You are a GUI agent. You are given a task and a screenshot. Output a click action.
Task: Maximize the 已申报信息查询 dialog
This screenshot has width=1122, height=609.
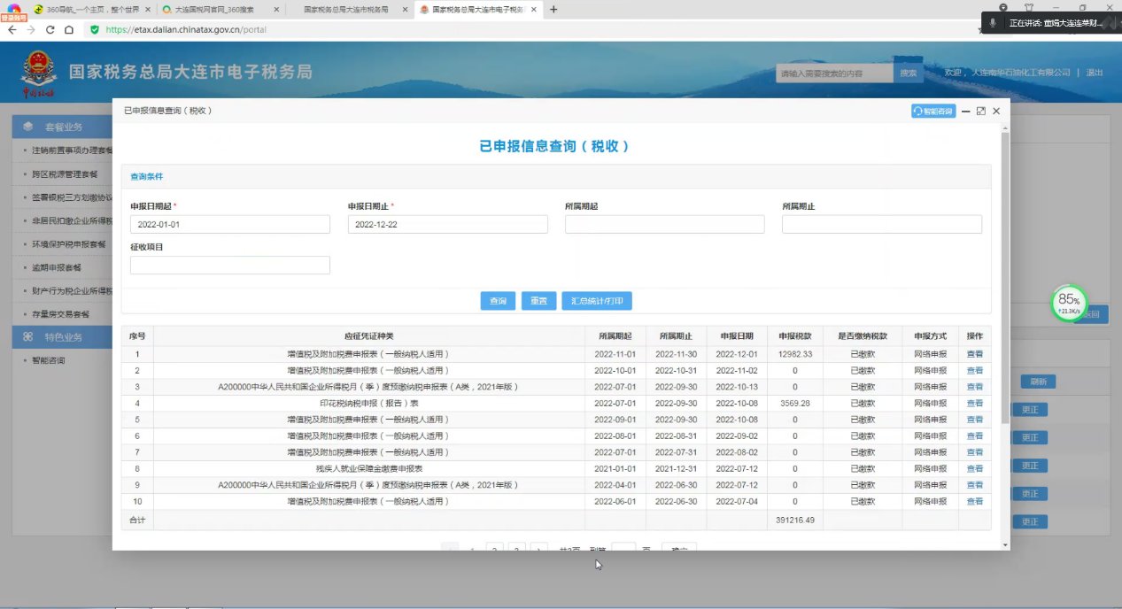coord(980,112)
